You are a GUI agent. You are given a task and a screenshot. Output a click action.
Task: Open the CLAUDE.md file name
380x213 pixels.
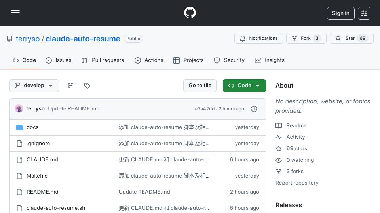tap(42, 160)
